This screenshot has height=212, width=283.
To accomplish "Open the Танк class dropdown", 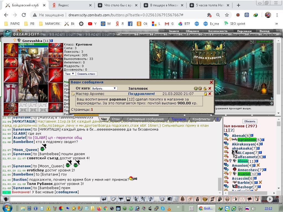I will (69, 74).
